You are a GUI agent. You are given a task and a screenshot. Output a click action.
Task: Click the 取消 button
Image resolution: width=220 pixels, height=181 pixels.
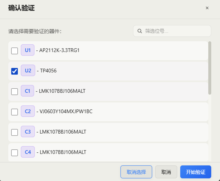pyautogui.click(x=166, y=172)
